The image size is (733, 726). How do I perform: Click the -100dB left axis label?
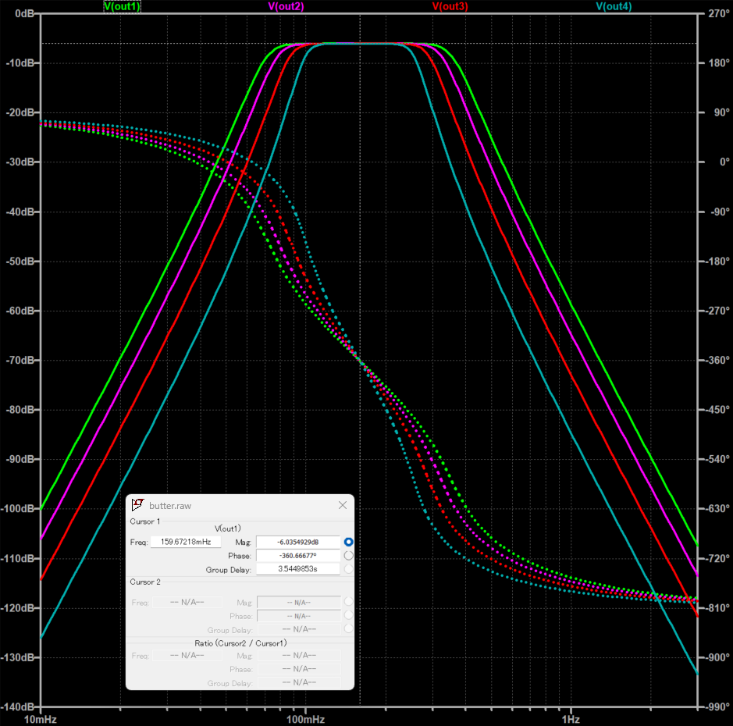[x=17, y=509]
